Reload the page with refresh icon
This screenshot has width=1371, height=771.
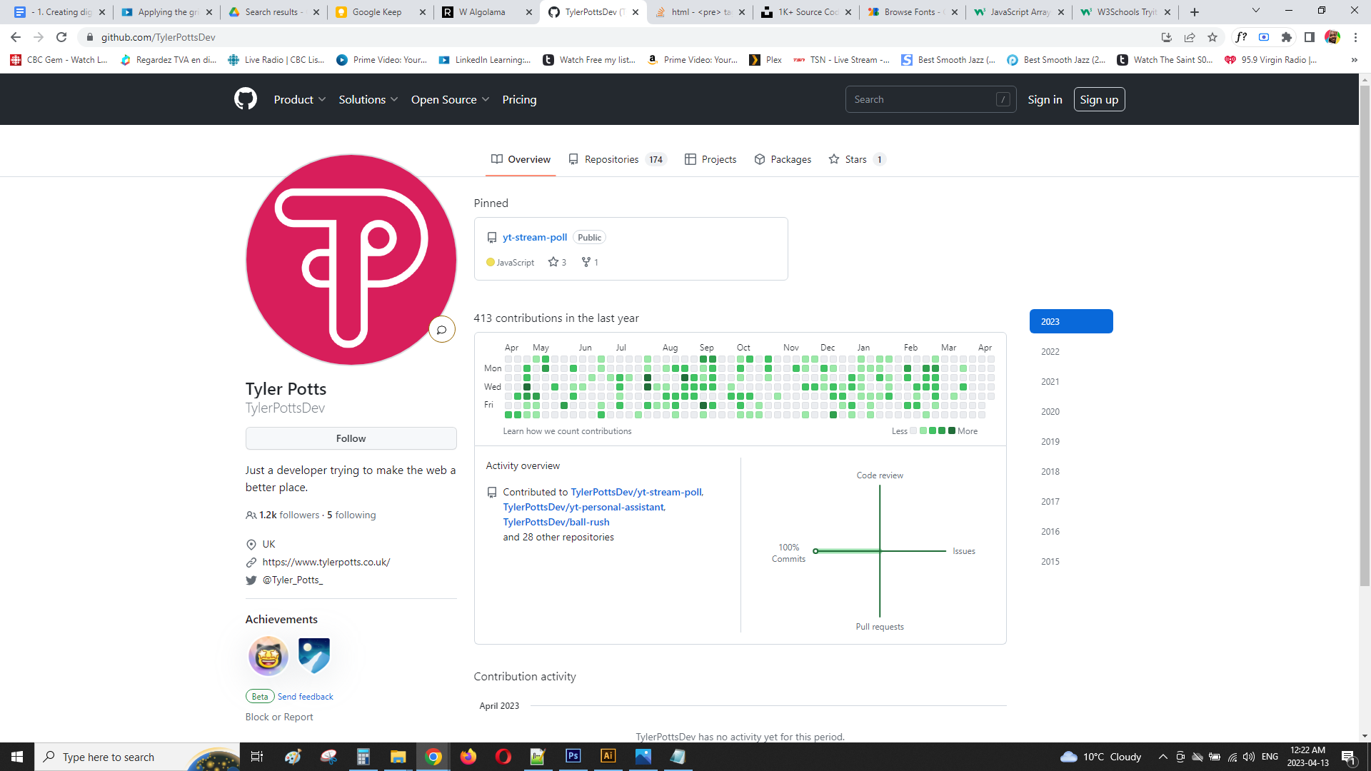tap(61, 37)
